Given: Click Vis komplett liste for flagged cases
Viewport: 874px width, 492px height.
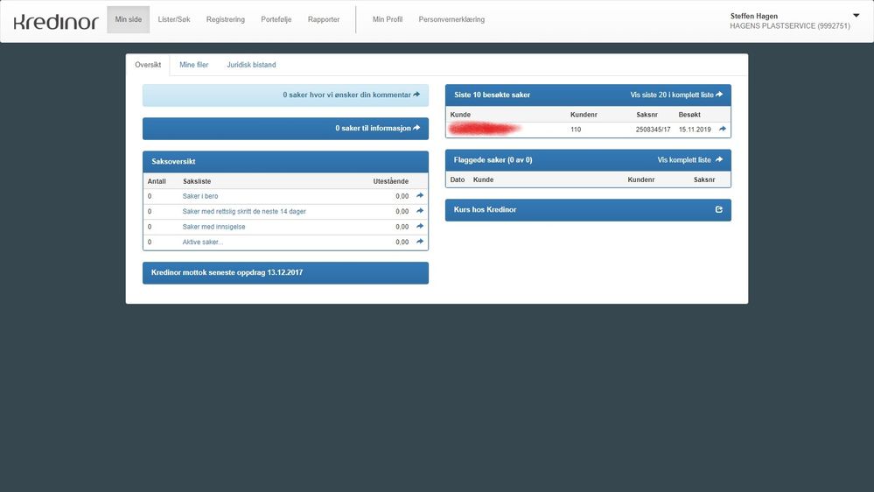Looking at the screenshot, I should point(690,160).
